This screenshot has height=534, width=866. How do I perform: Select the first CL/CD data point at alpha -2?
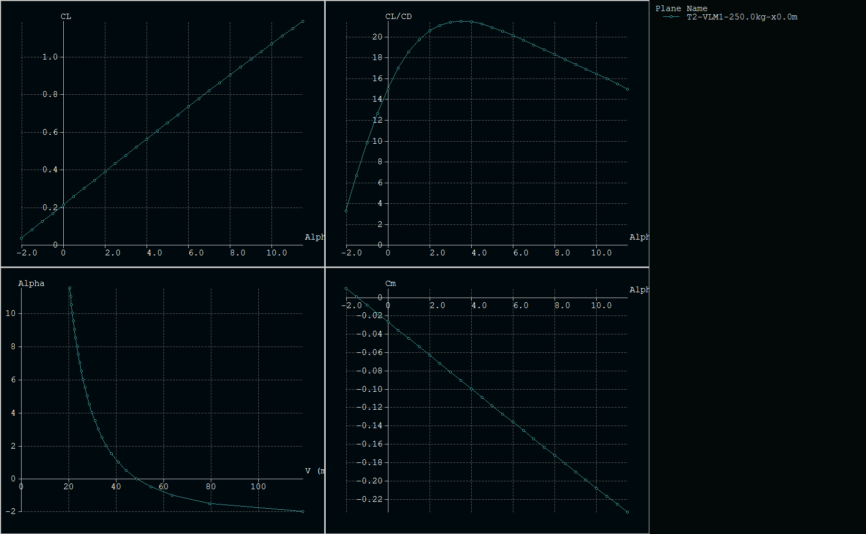click(x=346, y=211)
